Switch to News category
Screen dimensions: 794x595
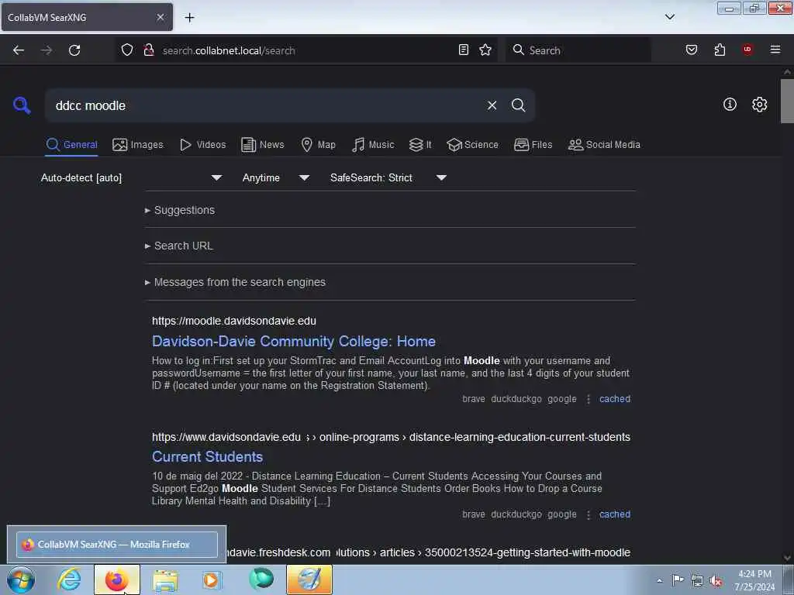[x=263, y=145]
